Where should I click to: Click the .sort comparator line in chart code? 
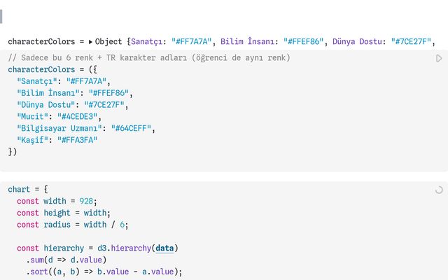tap(104, 272)
